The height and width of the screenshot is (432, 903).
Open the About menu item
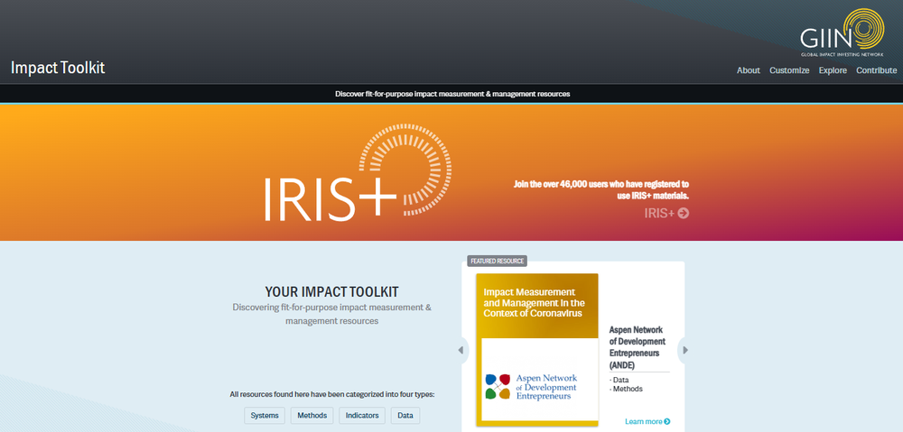coord(748,70)
